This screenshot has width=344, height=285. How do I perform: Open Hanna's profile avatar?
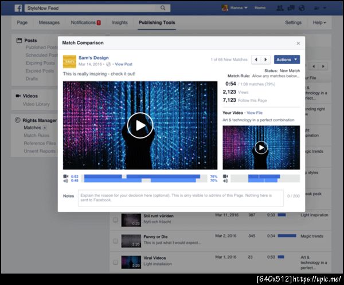pyautogui.click(x=225, y=8)
